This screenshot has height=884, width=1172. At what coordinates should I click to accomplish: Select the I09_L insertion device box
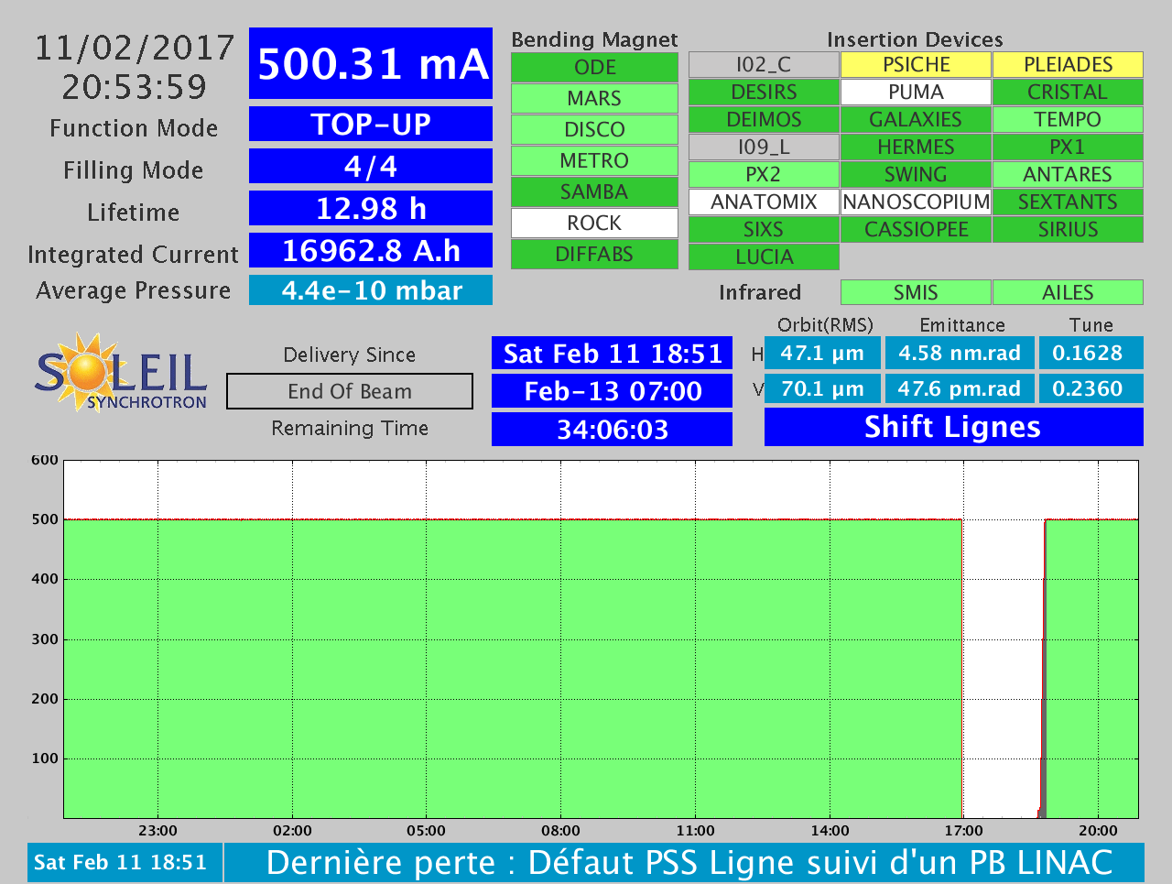pyautogui.click(x=764, y=147)
